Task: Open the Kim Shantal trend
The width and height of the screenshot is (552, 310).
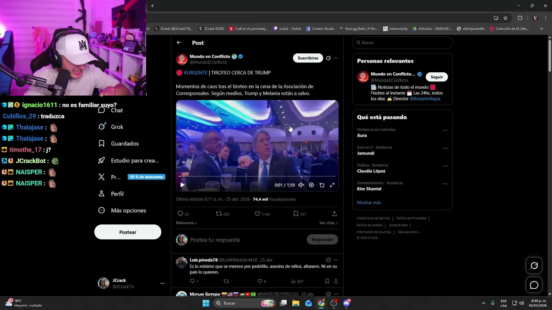Action: (x=369, y=189)
